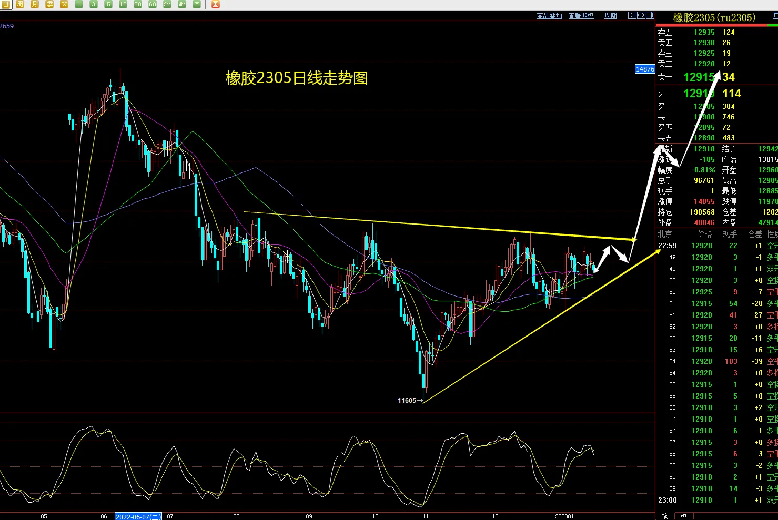The height and width of the screenshot is (520, 778).
Task: Open the 周期 period dropdown
Action: [x=611, y=16]
